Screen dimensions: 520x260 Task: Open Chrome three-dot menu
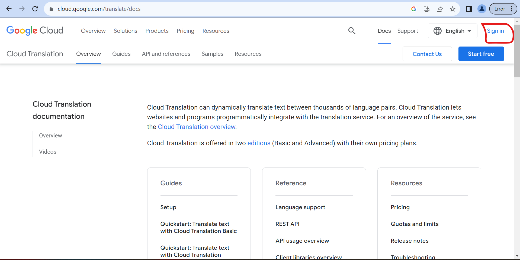[x=512, y=9]
